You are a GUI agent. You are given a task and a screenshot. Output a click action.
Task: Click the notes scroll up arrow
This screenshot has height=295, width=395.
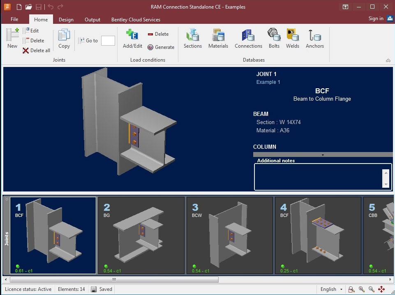click(x=386, y=173)
